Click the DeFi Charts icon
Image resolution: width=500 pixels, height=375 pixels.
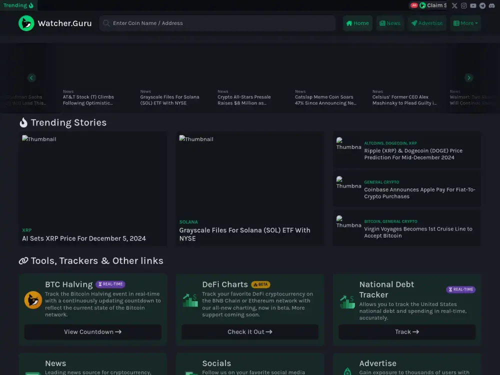pyautogui.click(x=190, y=300)
